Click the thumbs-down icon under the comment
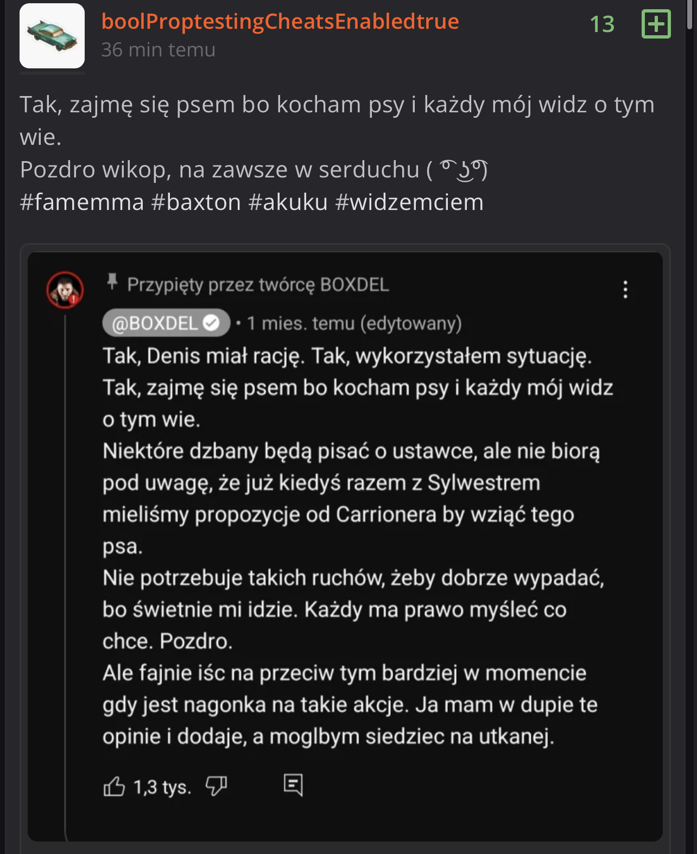The height and width of the screenshot is (854, 697). [x=216, y=785]
